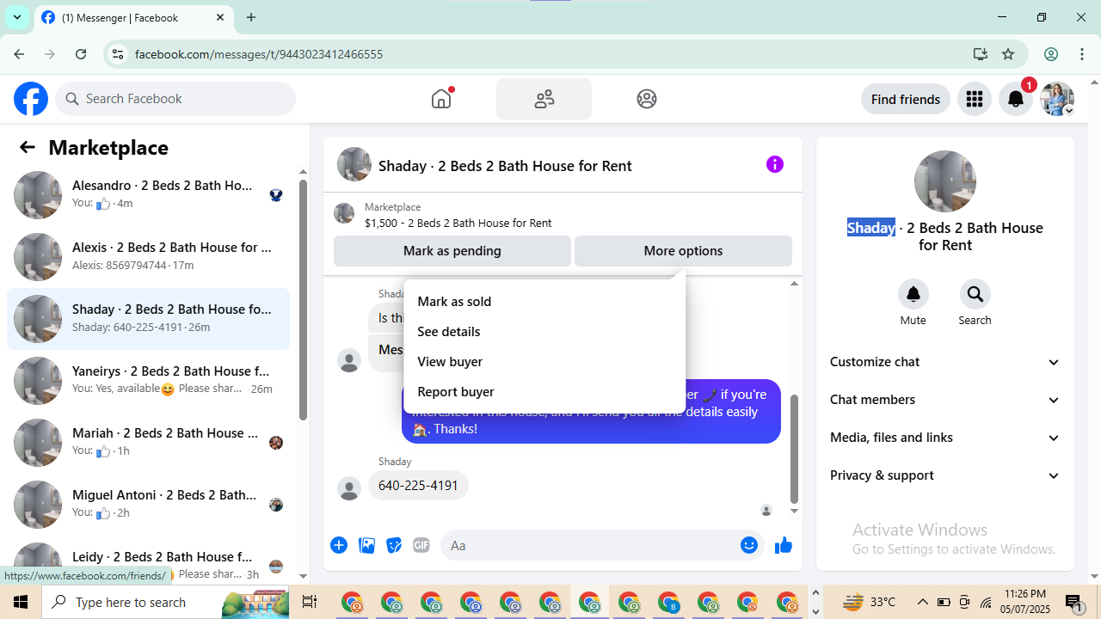Open the Facebook menu grid icon
The height and width of the screenshot is (619, 1101).
[975, 99]
